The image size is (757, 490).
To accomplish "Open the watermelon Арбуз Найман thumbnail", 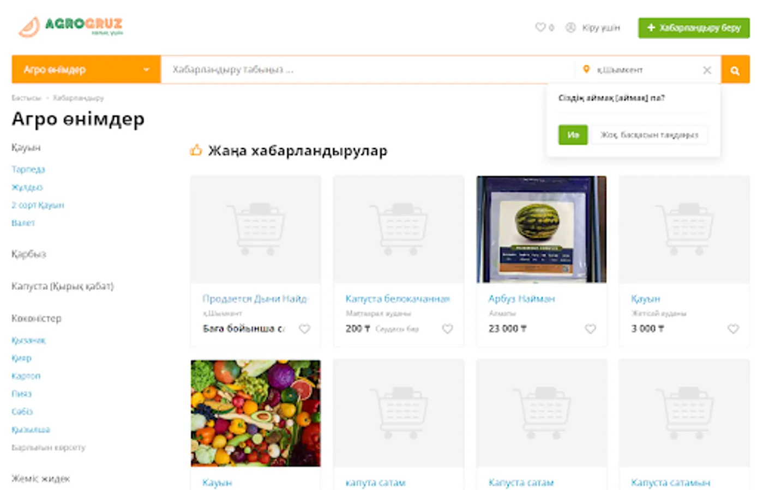I will 542,229.
